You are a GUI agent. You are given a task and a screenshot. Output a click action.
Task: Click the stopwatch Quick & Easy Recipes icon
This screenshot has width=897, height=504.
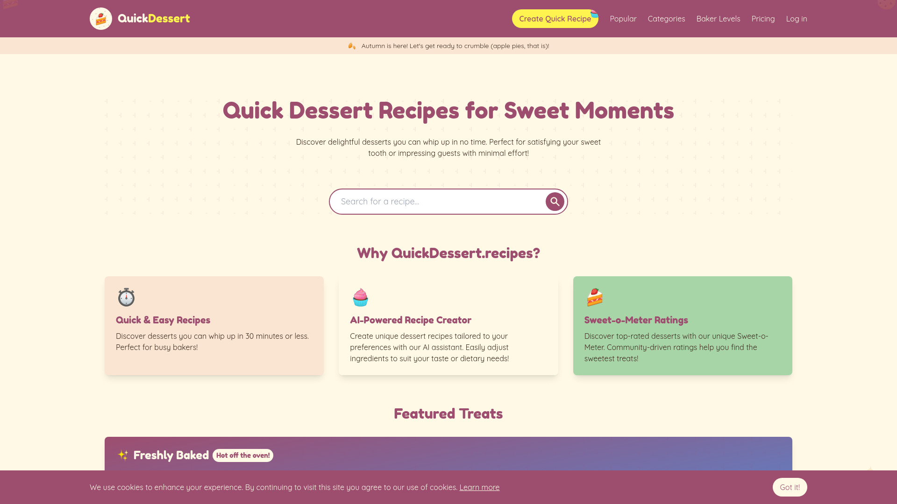pos(126,297)
